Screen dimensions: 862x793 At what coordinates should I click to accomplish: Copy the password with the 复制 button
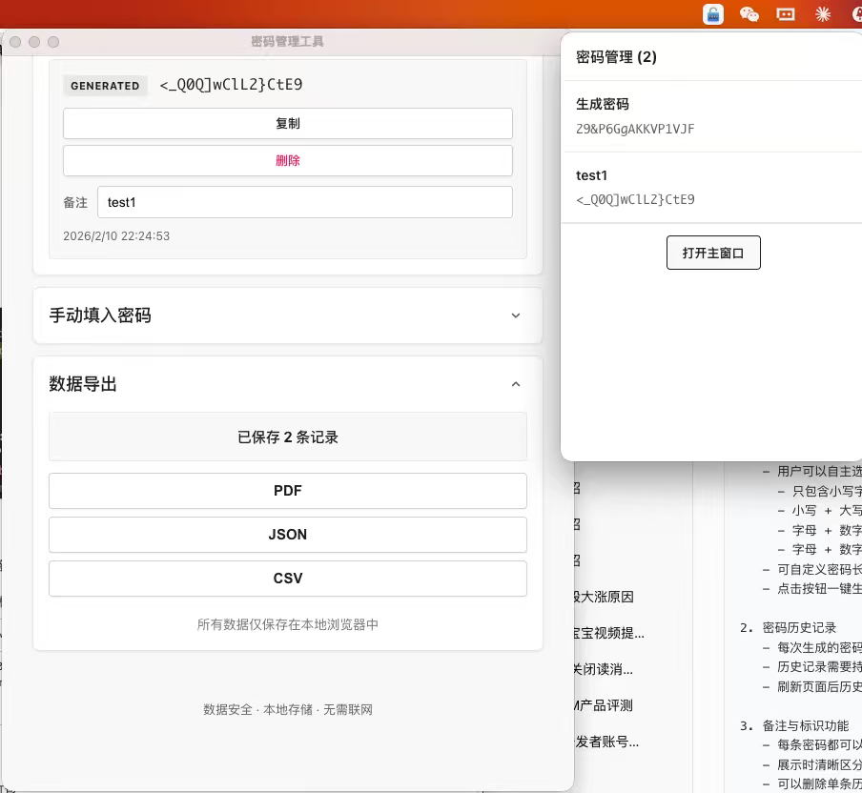tap(288, 124)
